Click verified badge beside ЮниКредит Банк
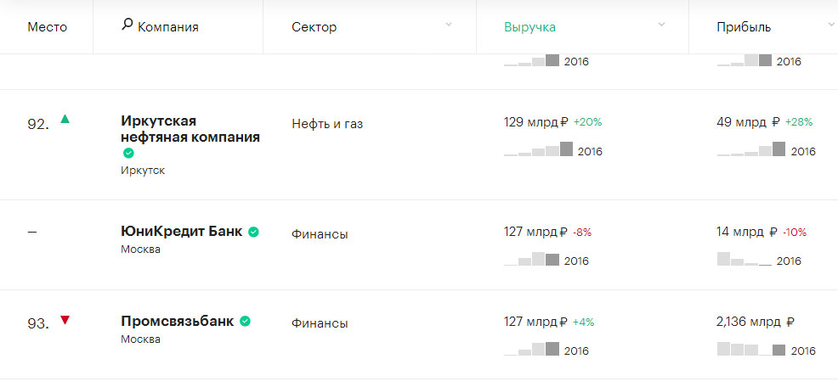Viewport: 838px width, 387px height. 253,232
